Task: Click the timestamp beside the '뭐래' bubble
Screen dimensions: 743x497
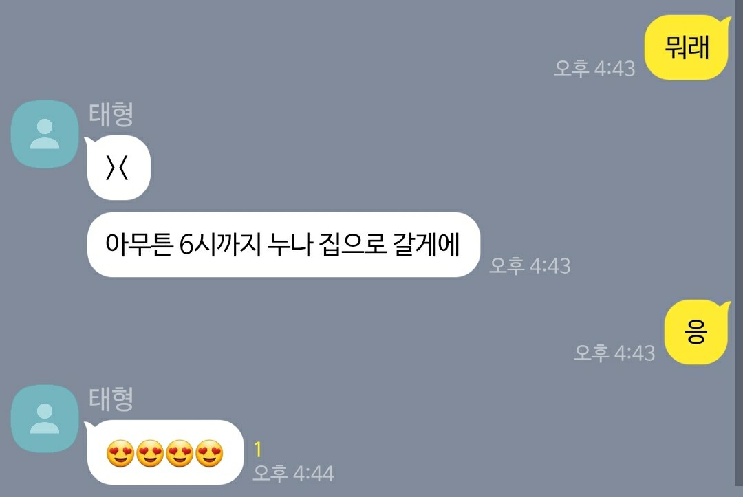Action: point(594,69)
